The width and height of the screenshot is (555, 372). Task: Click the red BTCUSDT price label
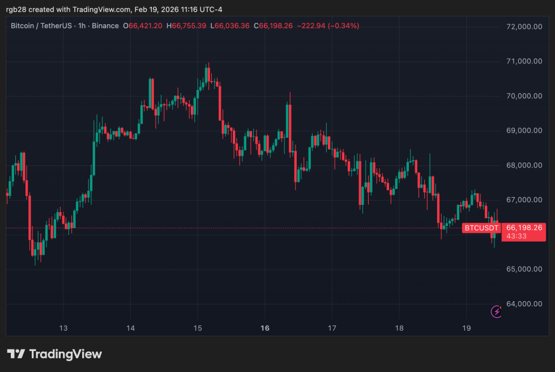click(481, 228)
